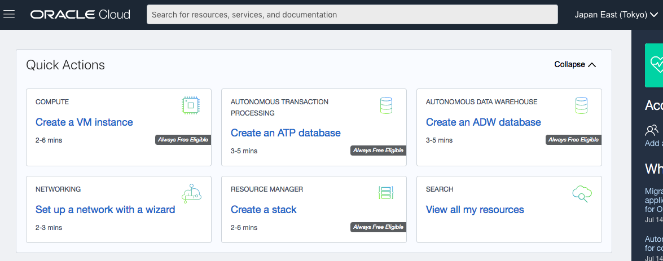Focus the resources and services search field

[x=352, y=15]
